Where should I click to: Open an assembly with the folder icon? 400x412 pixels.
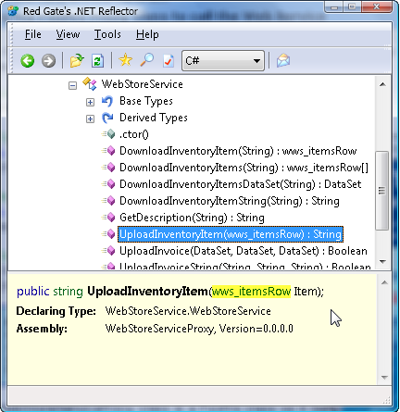point(77,60)
